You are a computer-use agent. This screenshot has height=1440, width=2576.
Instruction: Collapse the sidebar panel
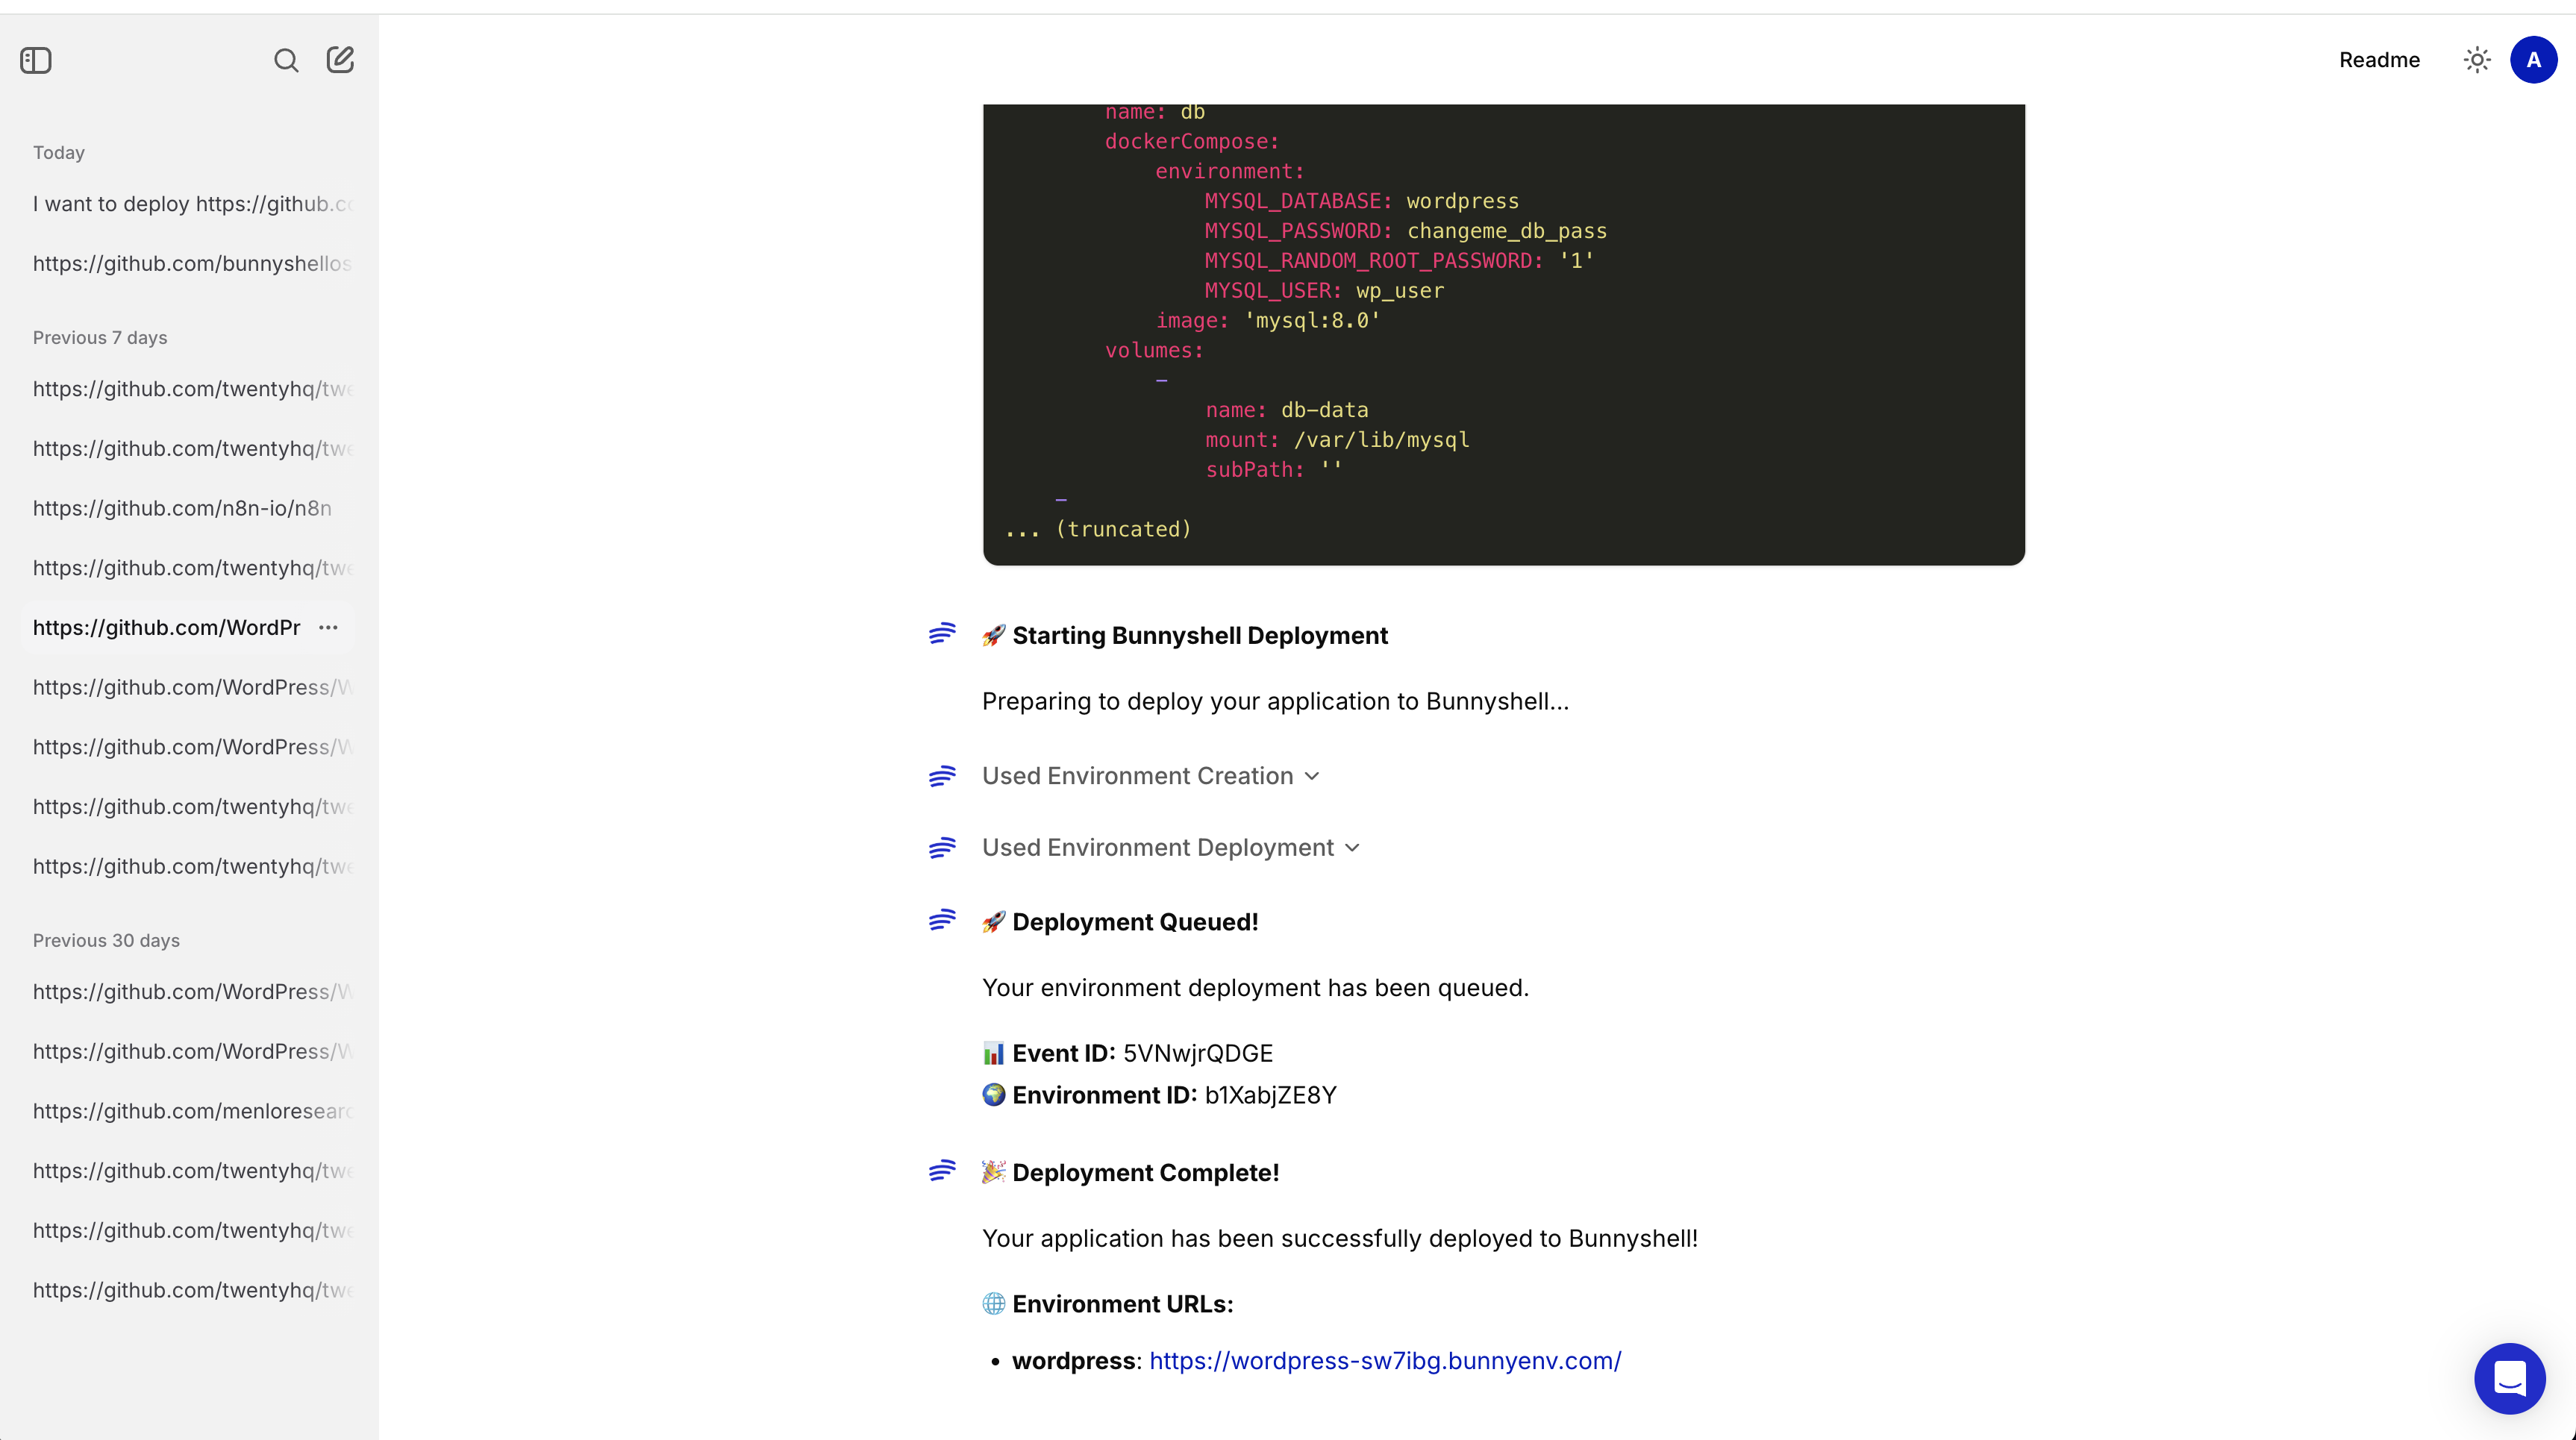coord(36,60)
